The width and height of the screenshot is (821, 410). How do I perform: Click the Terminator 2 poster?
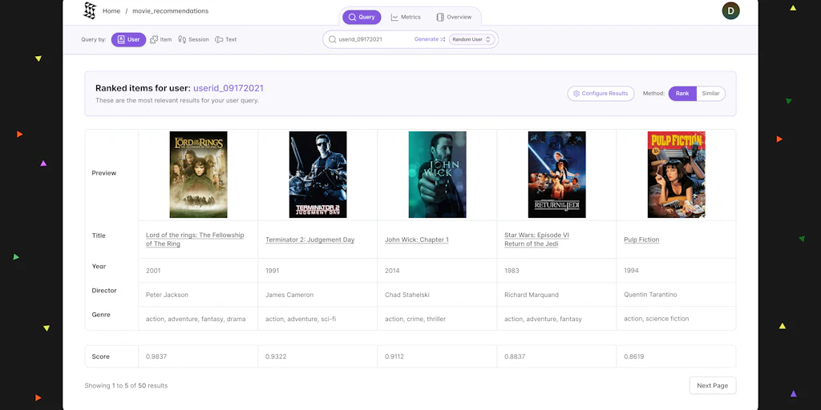point(317,175)
